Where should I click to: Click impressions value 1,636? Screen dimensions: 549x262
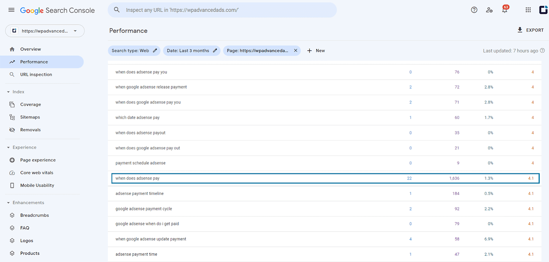(x=454, y=178)
